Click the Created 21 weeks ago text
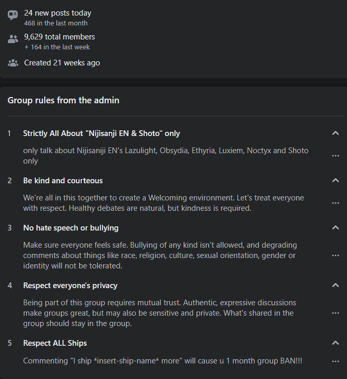 point(62,63)
